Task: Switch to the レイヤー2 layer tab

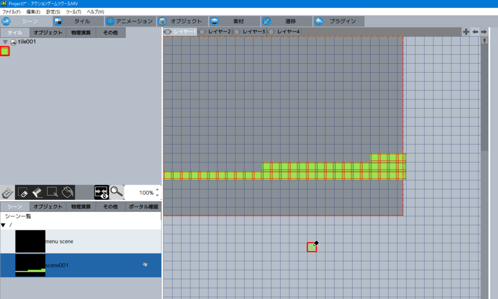Action: (x=215, y=32)
